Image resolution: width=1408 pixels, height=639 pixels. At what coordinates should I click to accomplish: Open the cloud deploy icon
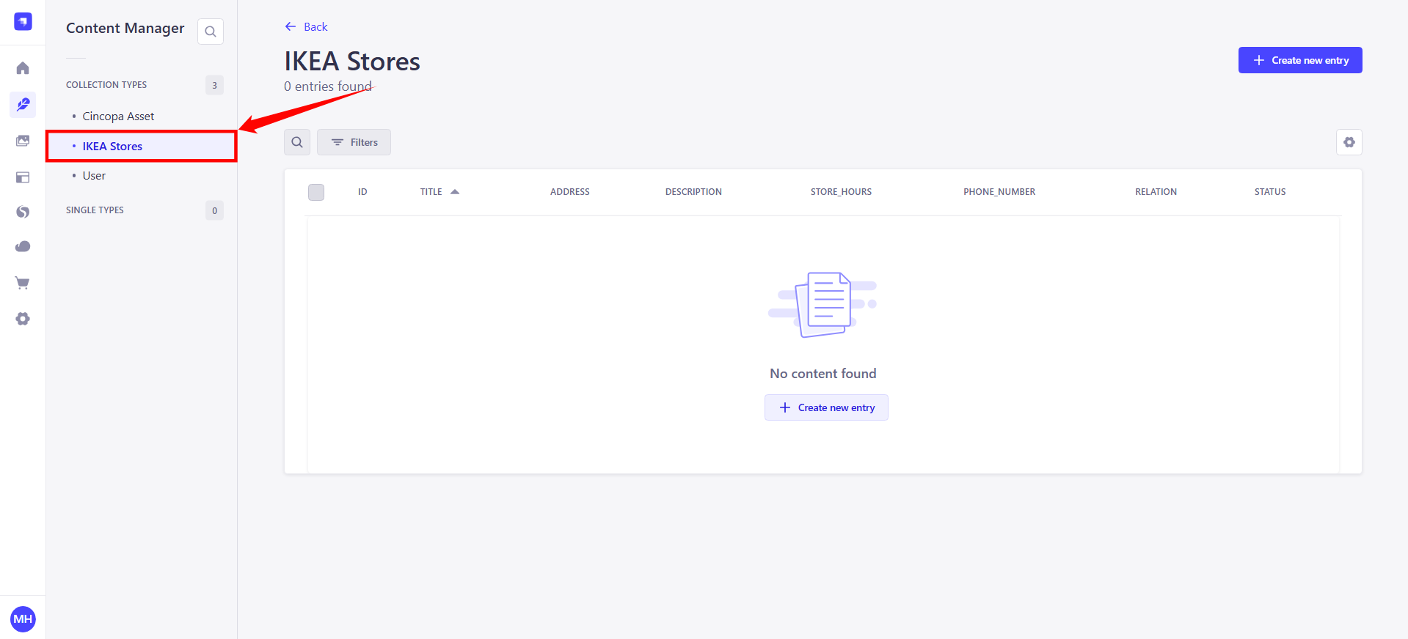point(23,247)
